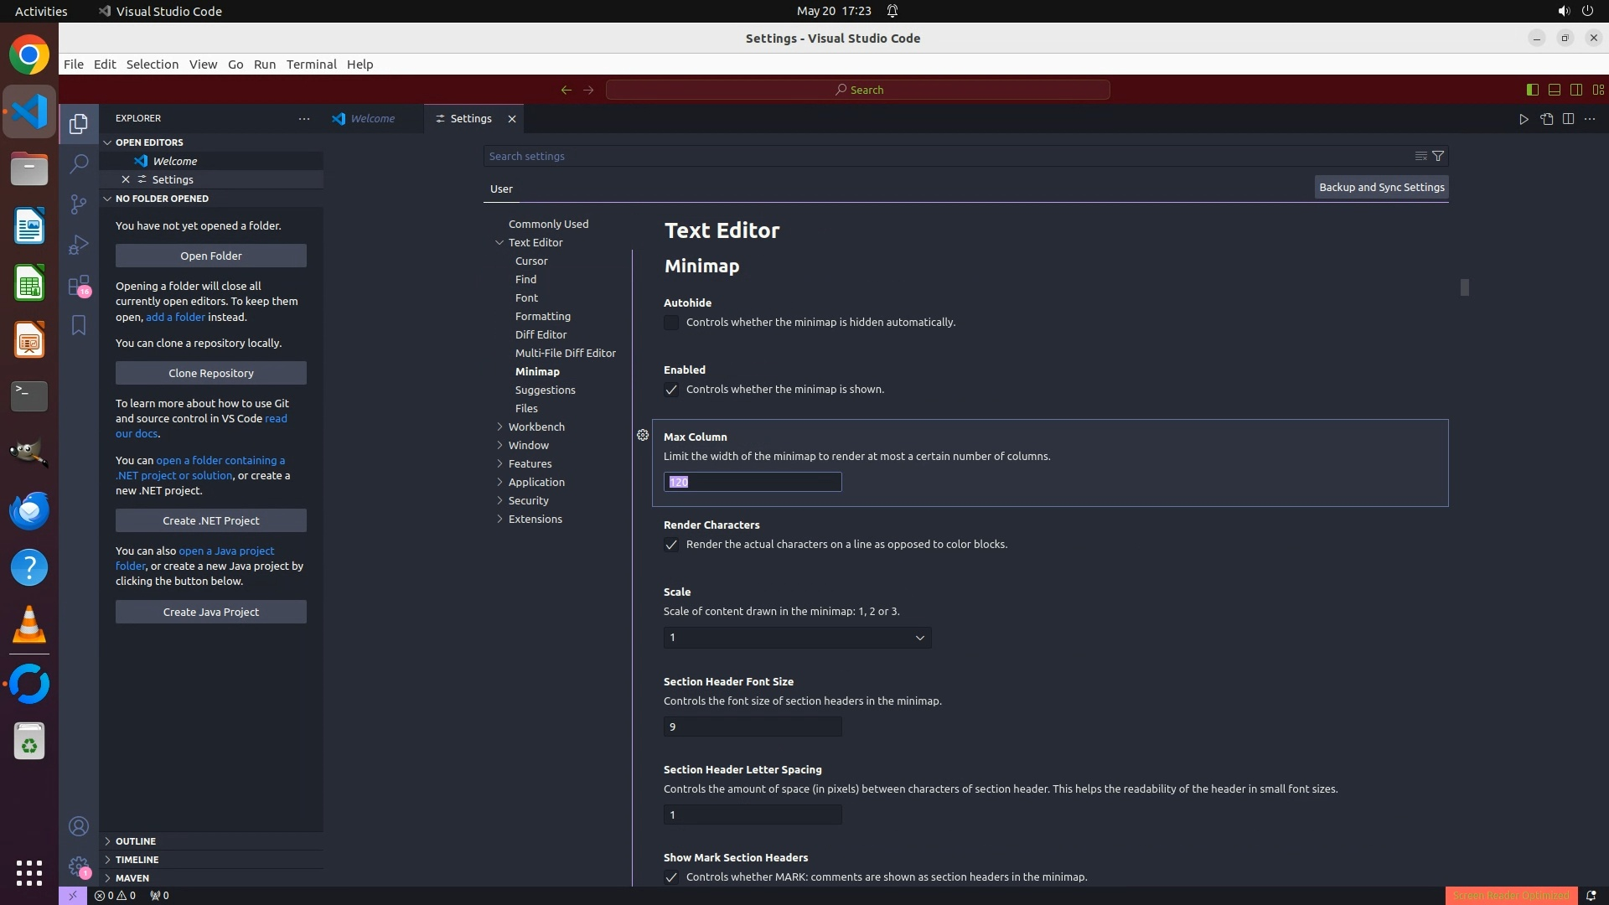The width and height of the screenshot is (1609, 905).
Task: Open the Search view in activity bar
Action: [x=79, y=163]
